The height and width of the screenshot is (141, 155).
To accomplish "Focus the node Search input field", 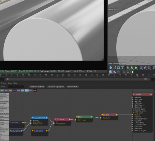I will point(16,87).
